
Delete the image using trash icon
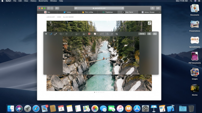(x=149, y=34)
